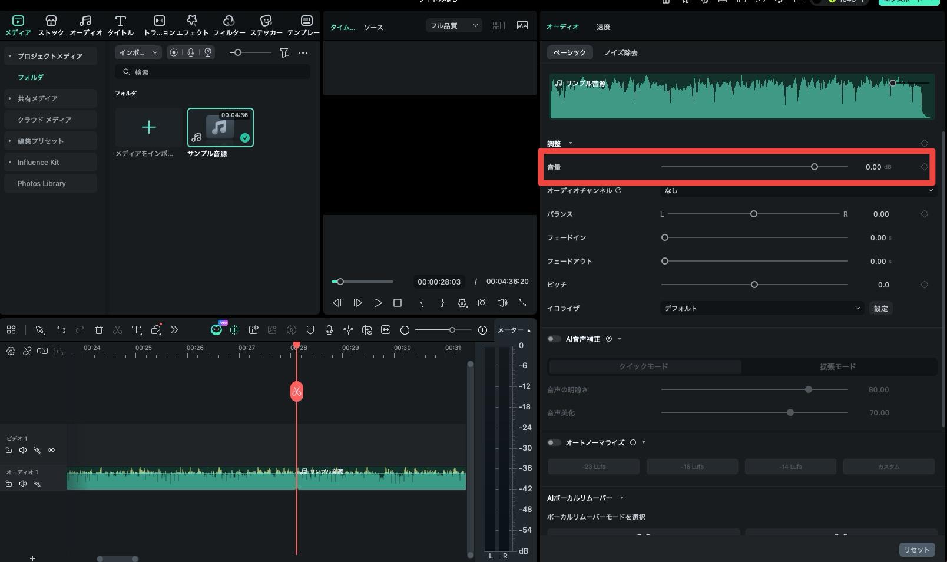Select the split scissors tool in the timeline toolbar
Viewport: 947px width, 562px height.
tap(117, 330)
